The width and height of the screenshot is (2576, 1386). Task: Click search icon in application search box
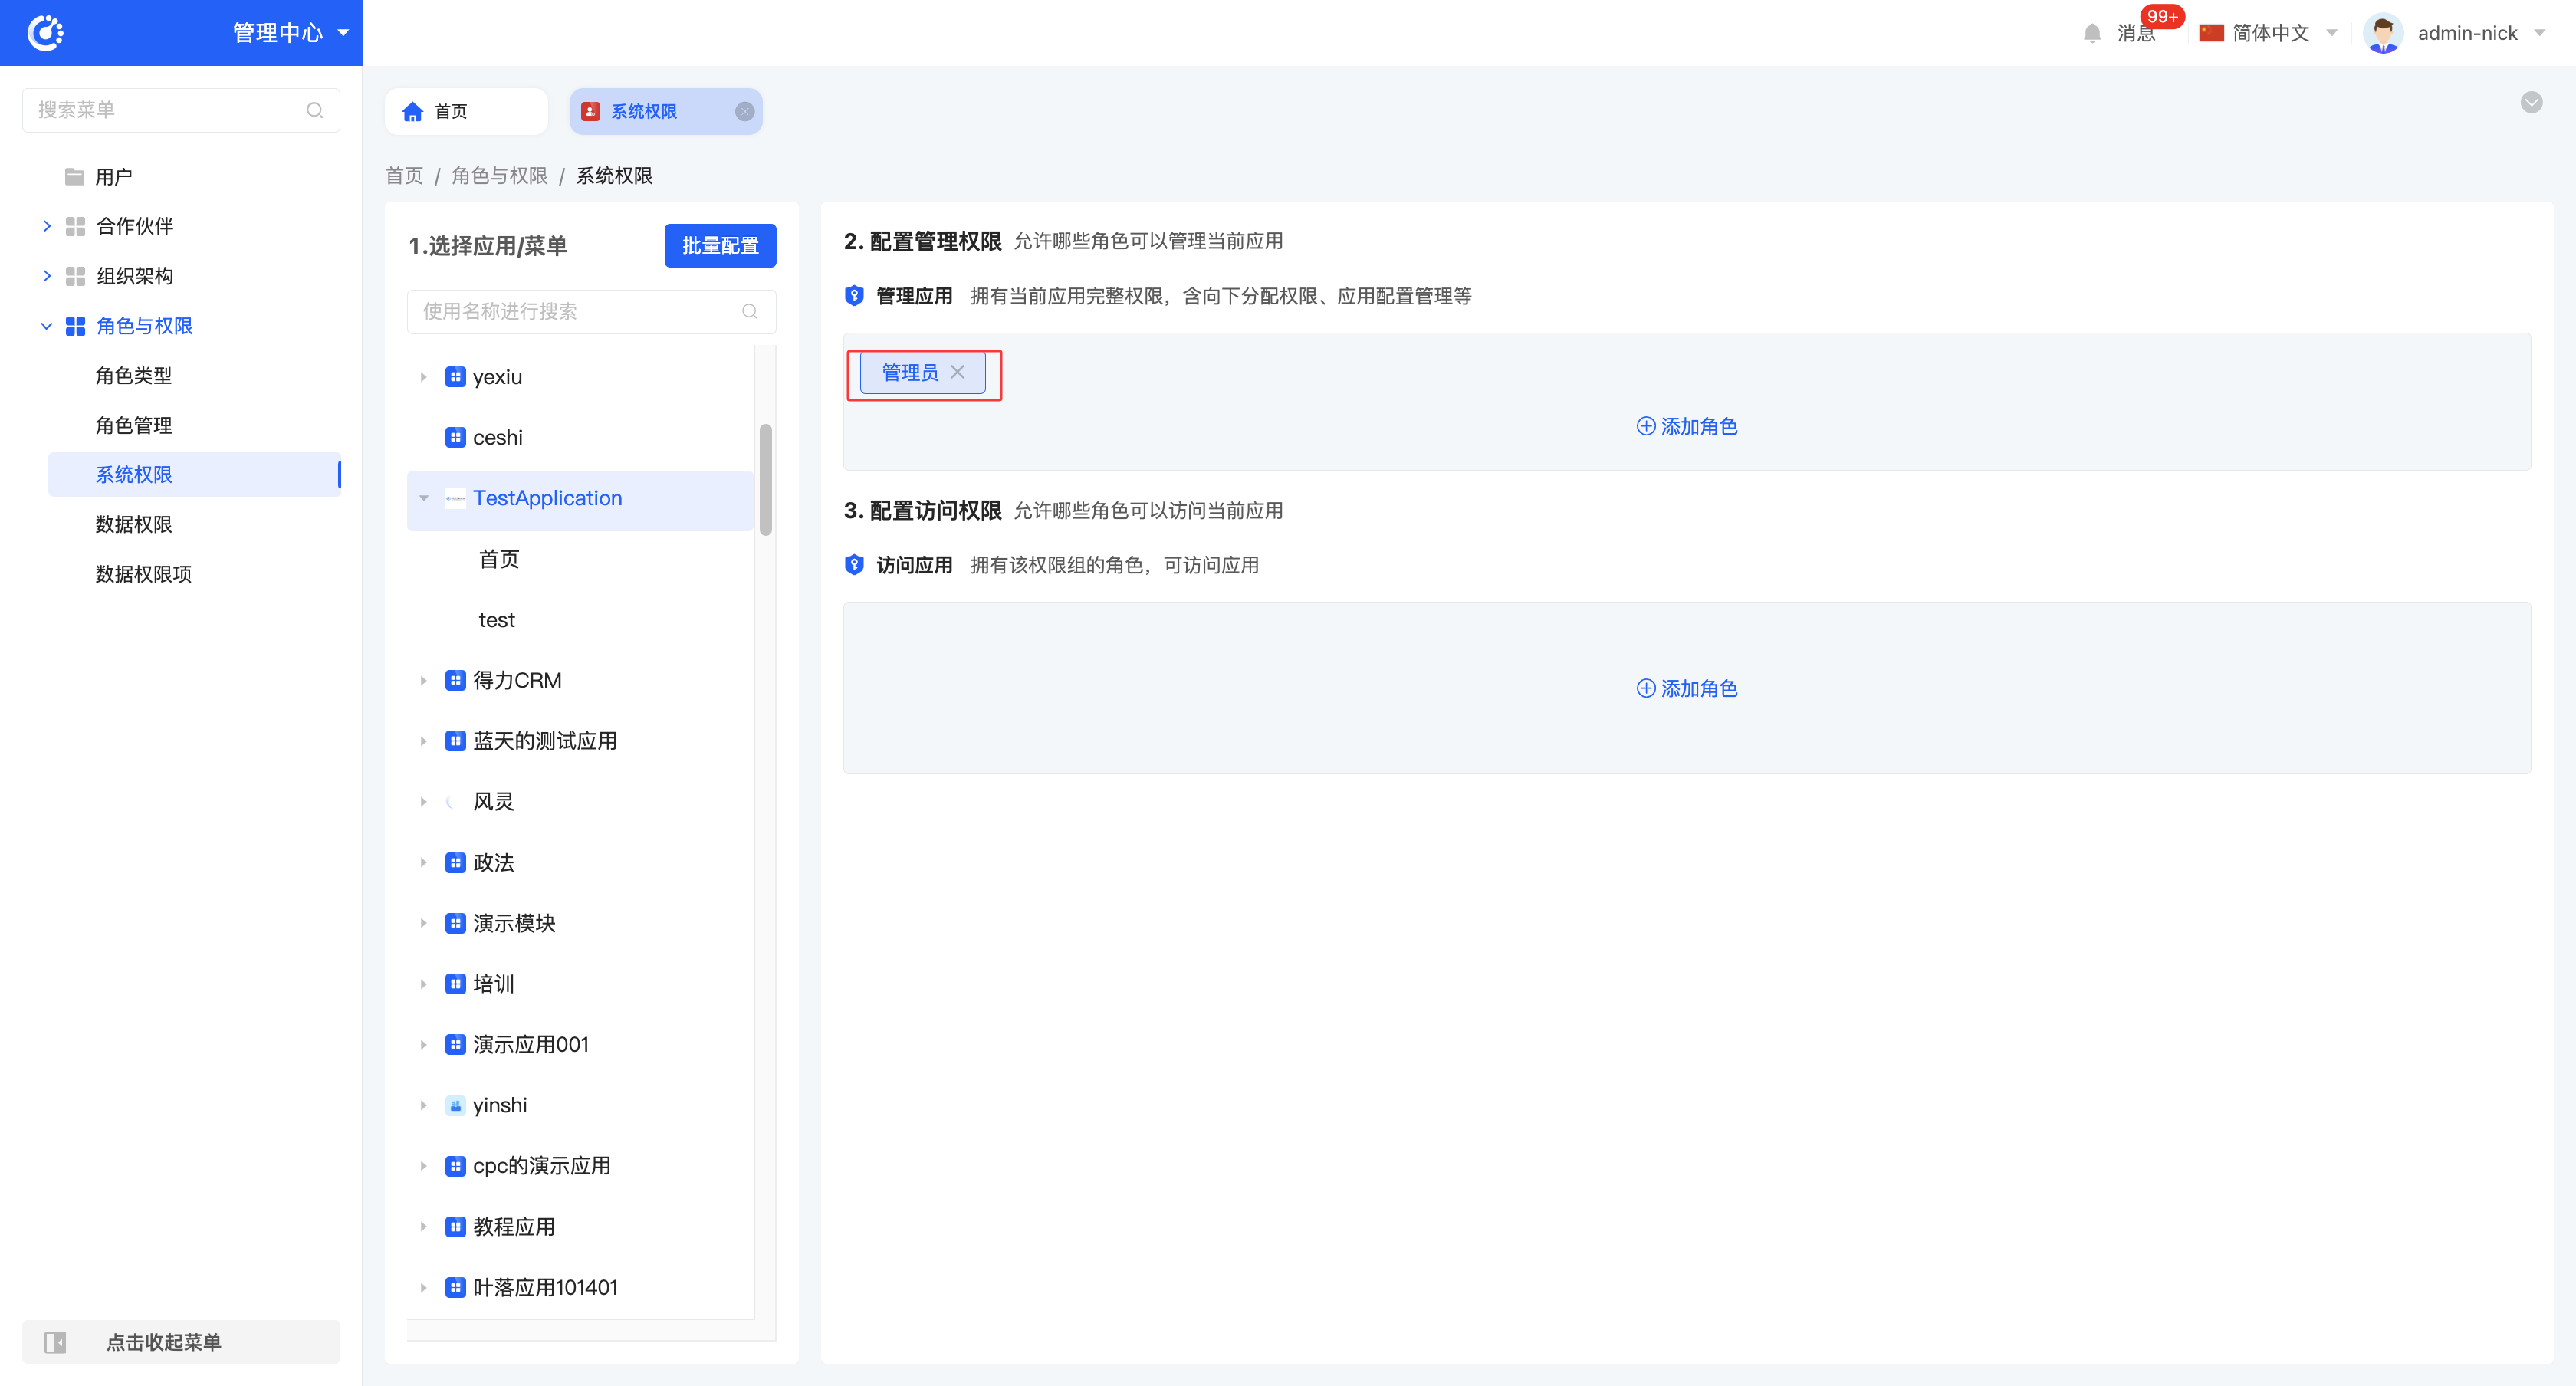click(x=749, y=312)
